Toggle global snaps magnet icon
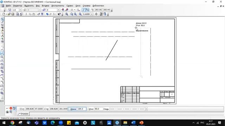225x126 pixels. coord(63,10)
